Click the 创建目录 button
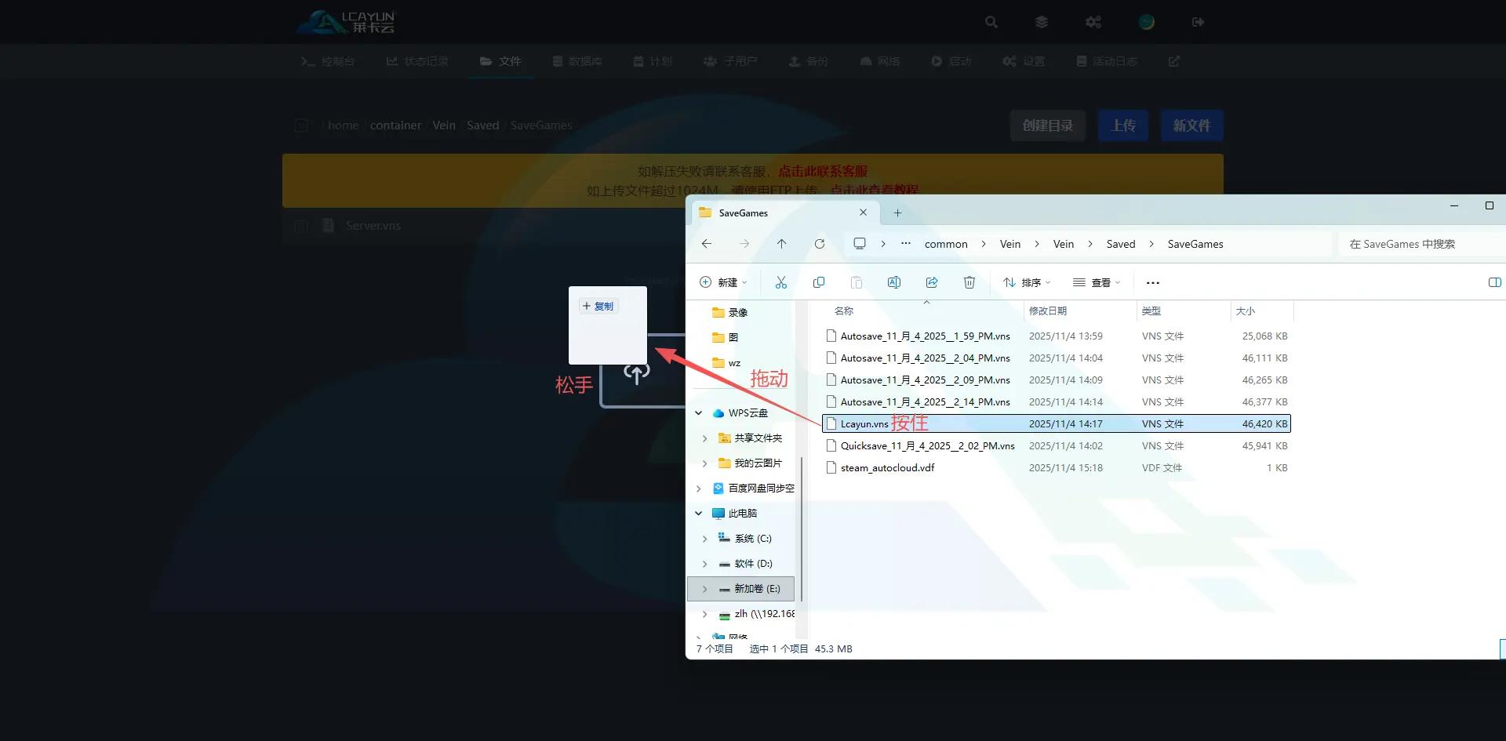The height and width of the screenshot is (741, 1506). (1047, 125)
